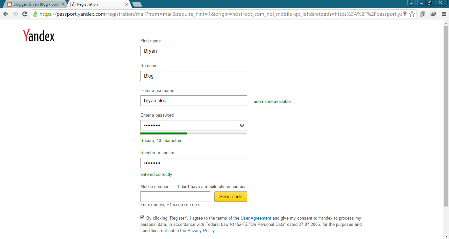Go forward in browser history
449x239 pixels.
pyautogui.click(x=15, y=14)
